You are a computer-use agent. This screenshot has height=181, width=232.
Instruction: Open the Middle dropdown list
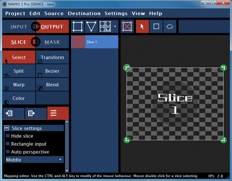click(35, 160)
